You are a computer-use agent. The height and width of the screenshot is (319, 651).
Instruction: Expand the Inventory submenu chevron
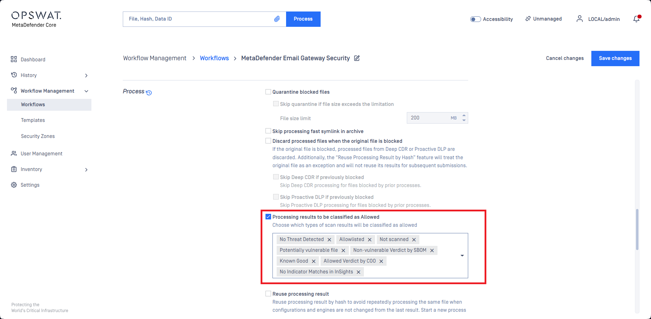point(86,170)
